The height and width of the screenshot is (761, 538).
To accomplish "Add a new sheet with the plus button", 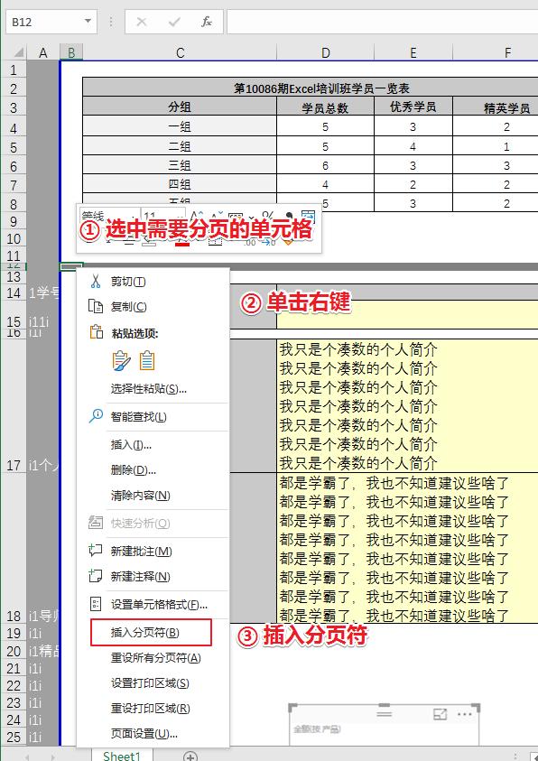I will click(x=190, y=756).
